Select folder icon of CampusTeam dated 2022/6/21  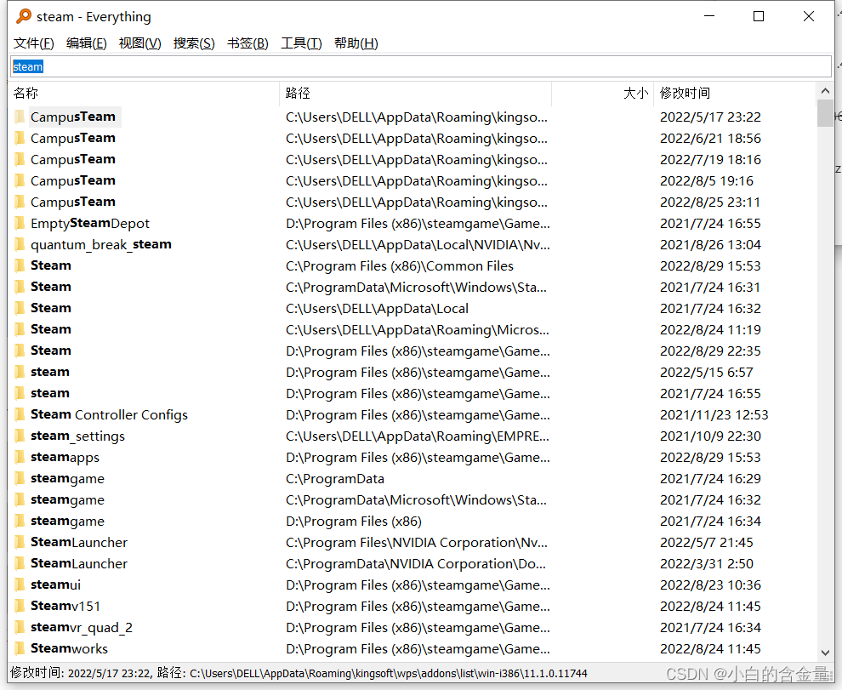pos(20,138)
